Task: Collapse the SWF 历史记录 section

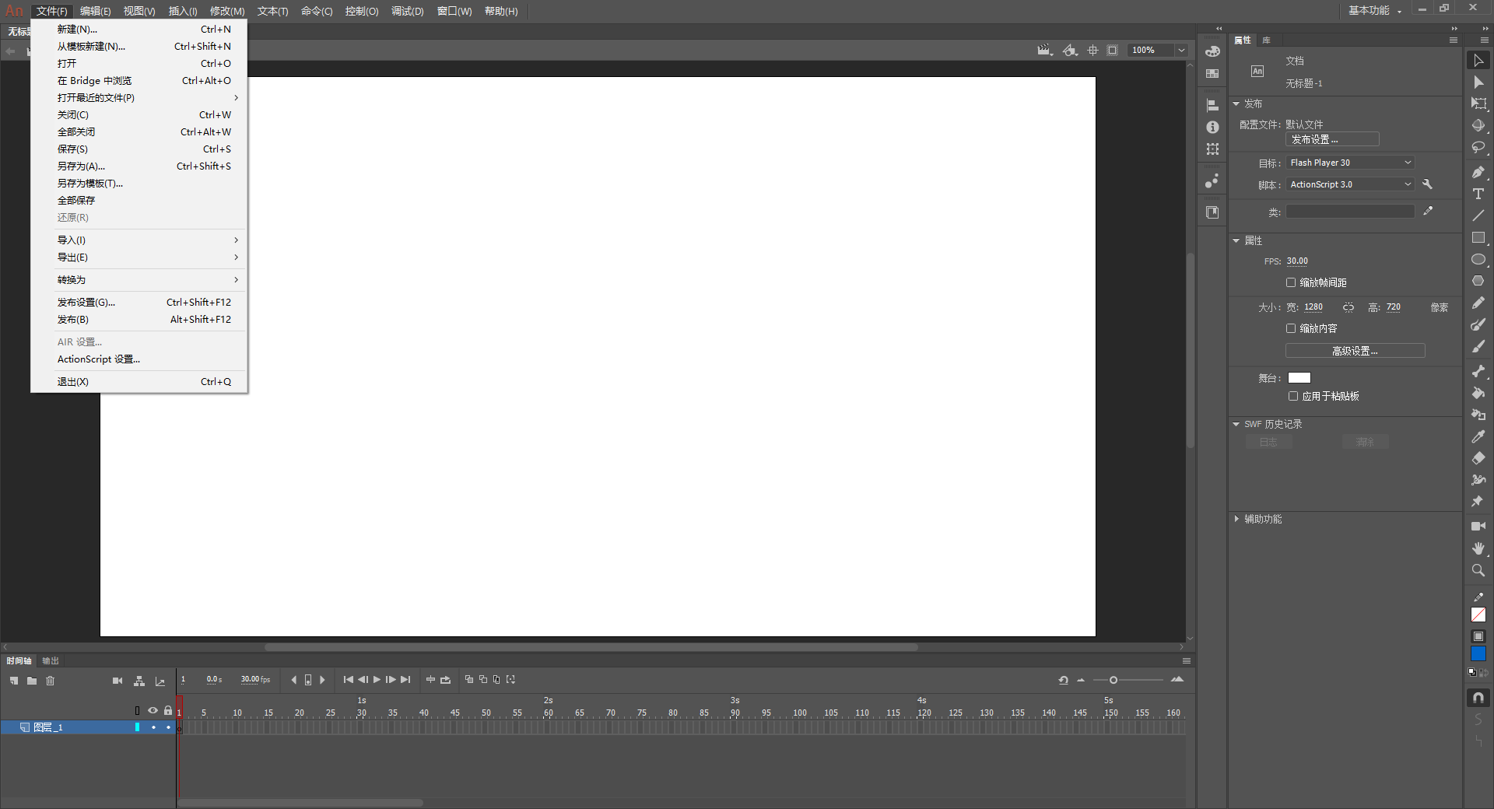Action: point(1238,424)
